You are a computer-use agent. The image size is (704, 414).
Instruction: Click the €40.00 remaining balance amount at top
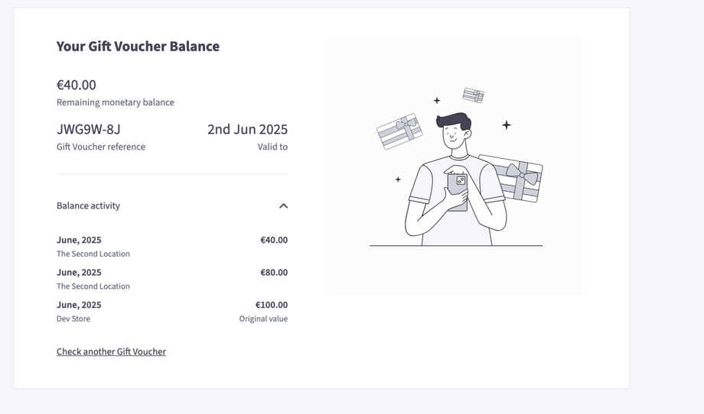[x=77, y=85]
